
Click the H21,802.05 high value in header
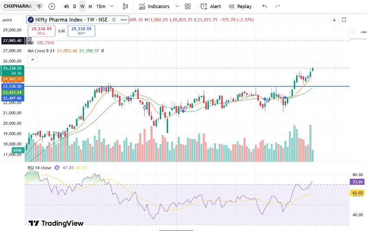[x=156, y=20]
